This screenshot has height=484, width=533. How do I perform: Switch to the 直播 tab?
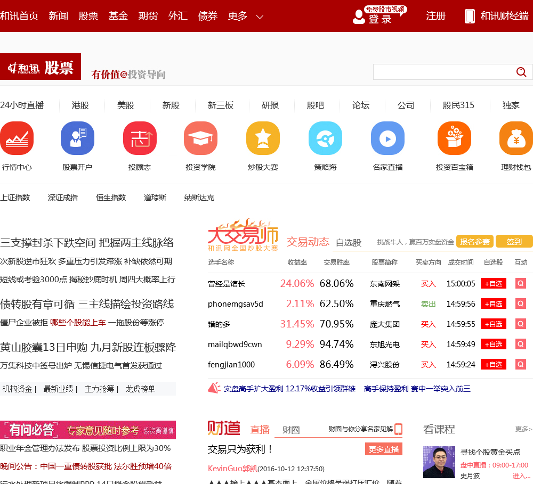click(260, 429)
